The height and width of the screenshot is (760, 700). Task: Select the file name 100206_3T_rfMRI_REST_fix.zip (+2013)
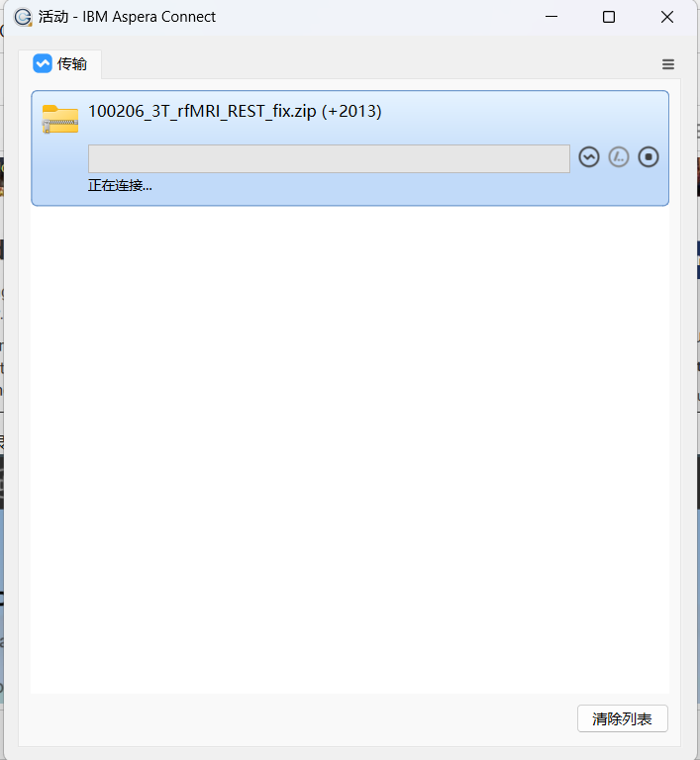[235, 112]
